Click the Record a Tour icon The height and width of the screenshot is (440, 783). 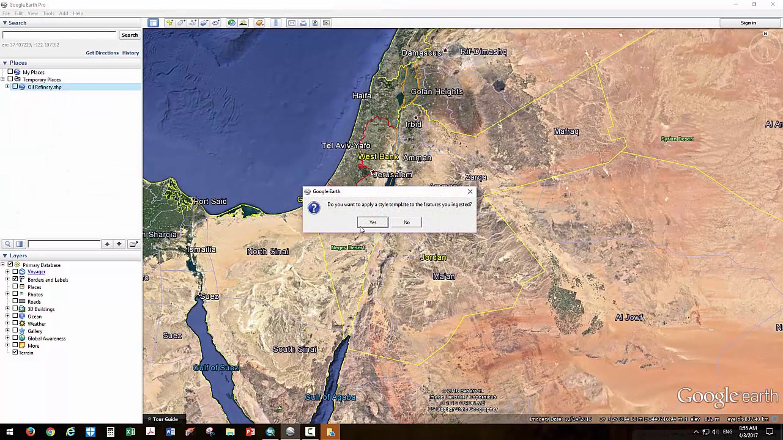[216, 23]
